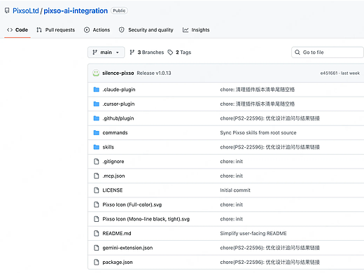Click the Security shield icon
The height and width of the screenshot is (273, 364).
(x=122, y=30)
